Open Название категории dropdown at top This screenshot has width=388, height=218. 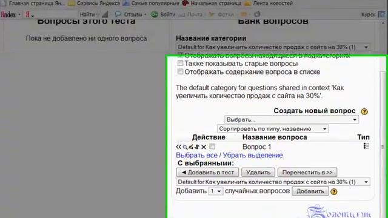273,47
